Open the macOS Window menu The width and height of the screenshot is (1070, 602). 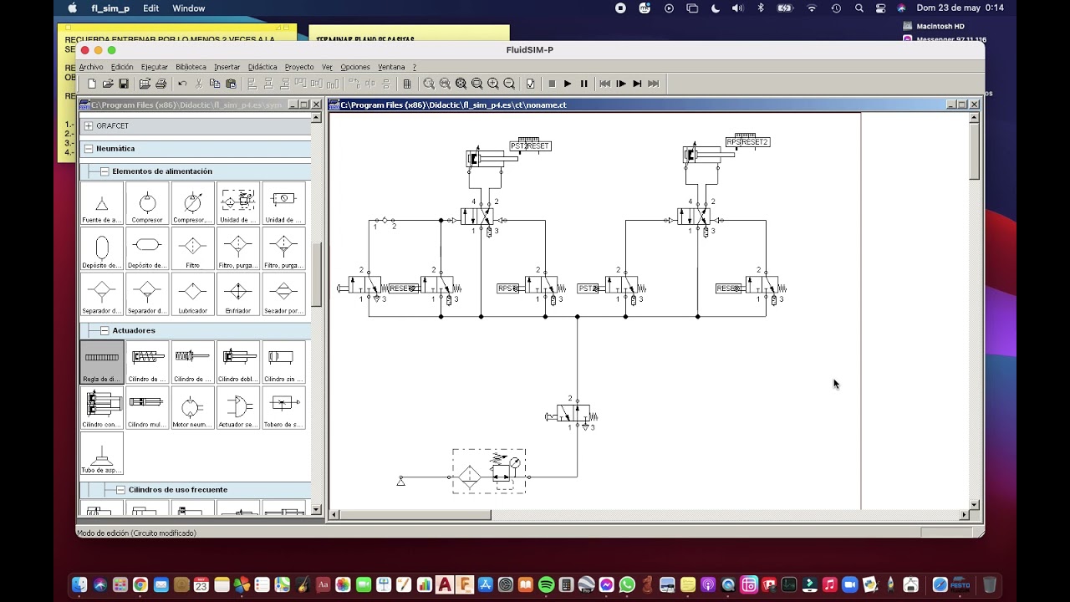tap(189, 8)
